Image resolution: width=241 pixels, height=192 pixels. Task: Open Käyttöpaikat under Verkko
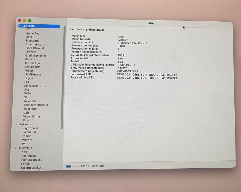[x=31, y=128]
